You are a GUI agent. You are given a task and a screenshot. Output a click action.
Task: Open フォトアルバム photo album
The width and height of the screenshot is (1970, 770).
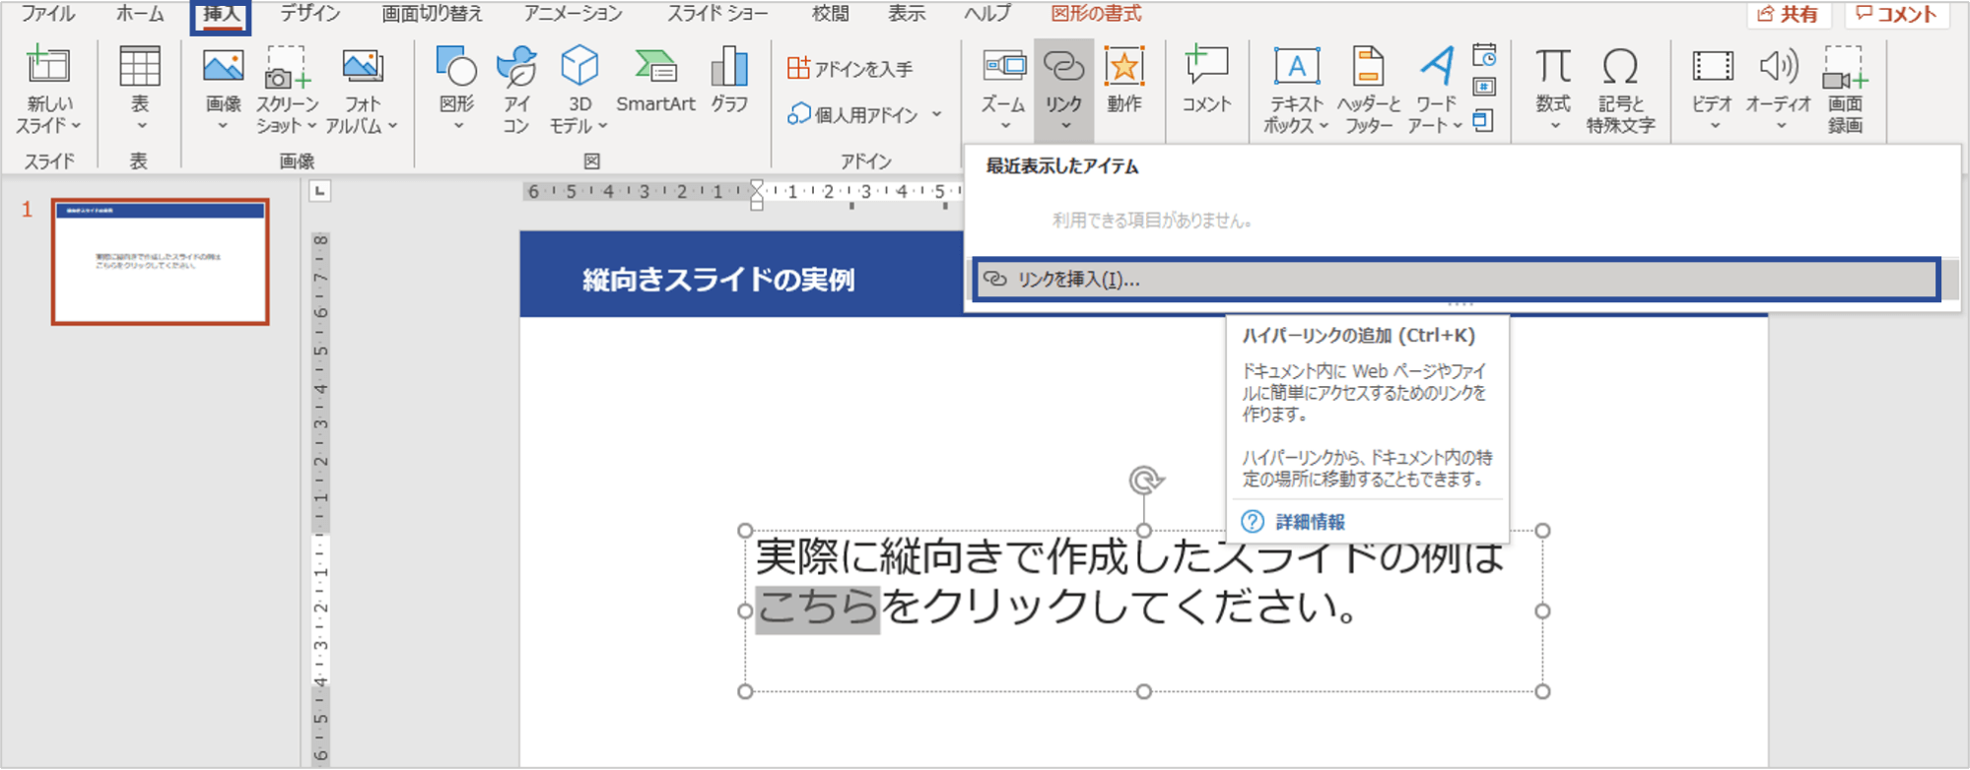362,90
